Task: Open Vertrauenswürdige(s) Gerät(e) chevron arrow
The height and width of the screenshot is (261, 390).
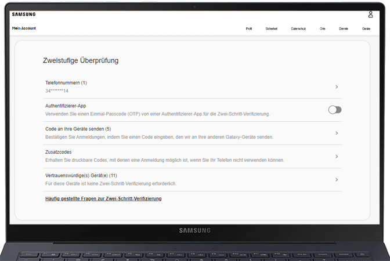Action: pyautogui.click(x=337, y=179)
